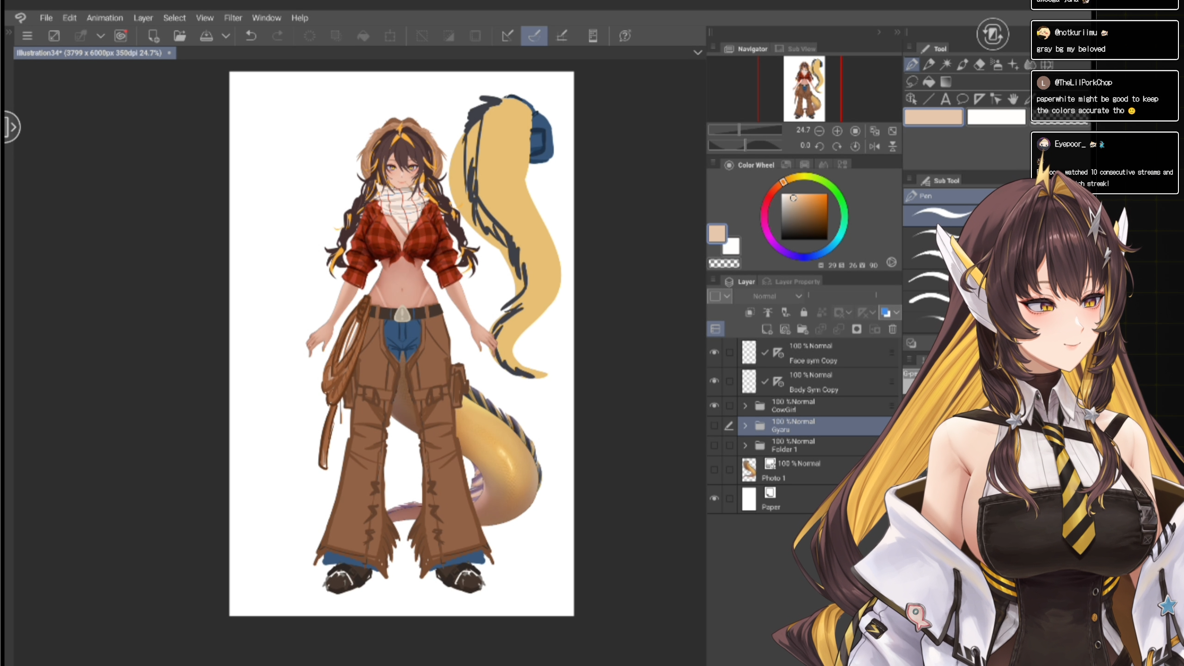
Task: Create new layer folder icon
Action: 802,329
